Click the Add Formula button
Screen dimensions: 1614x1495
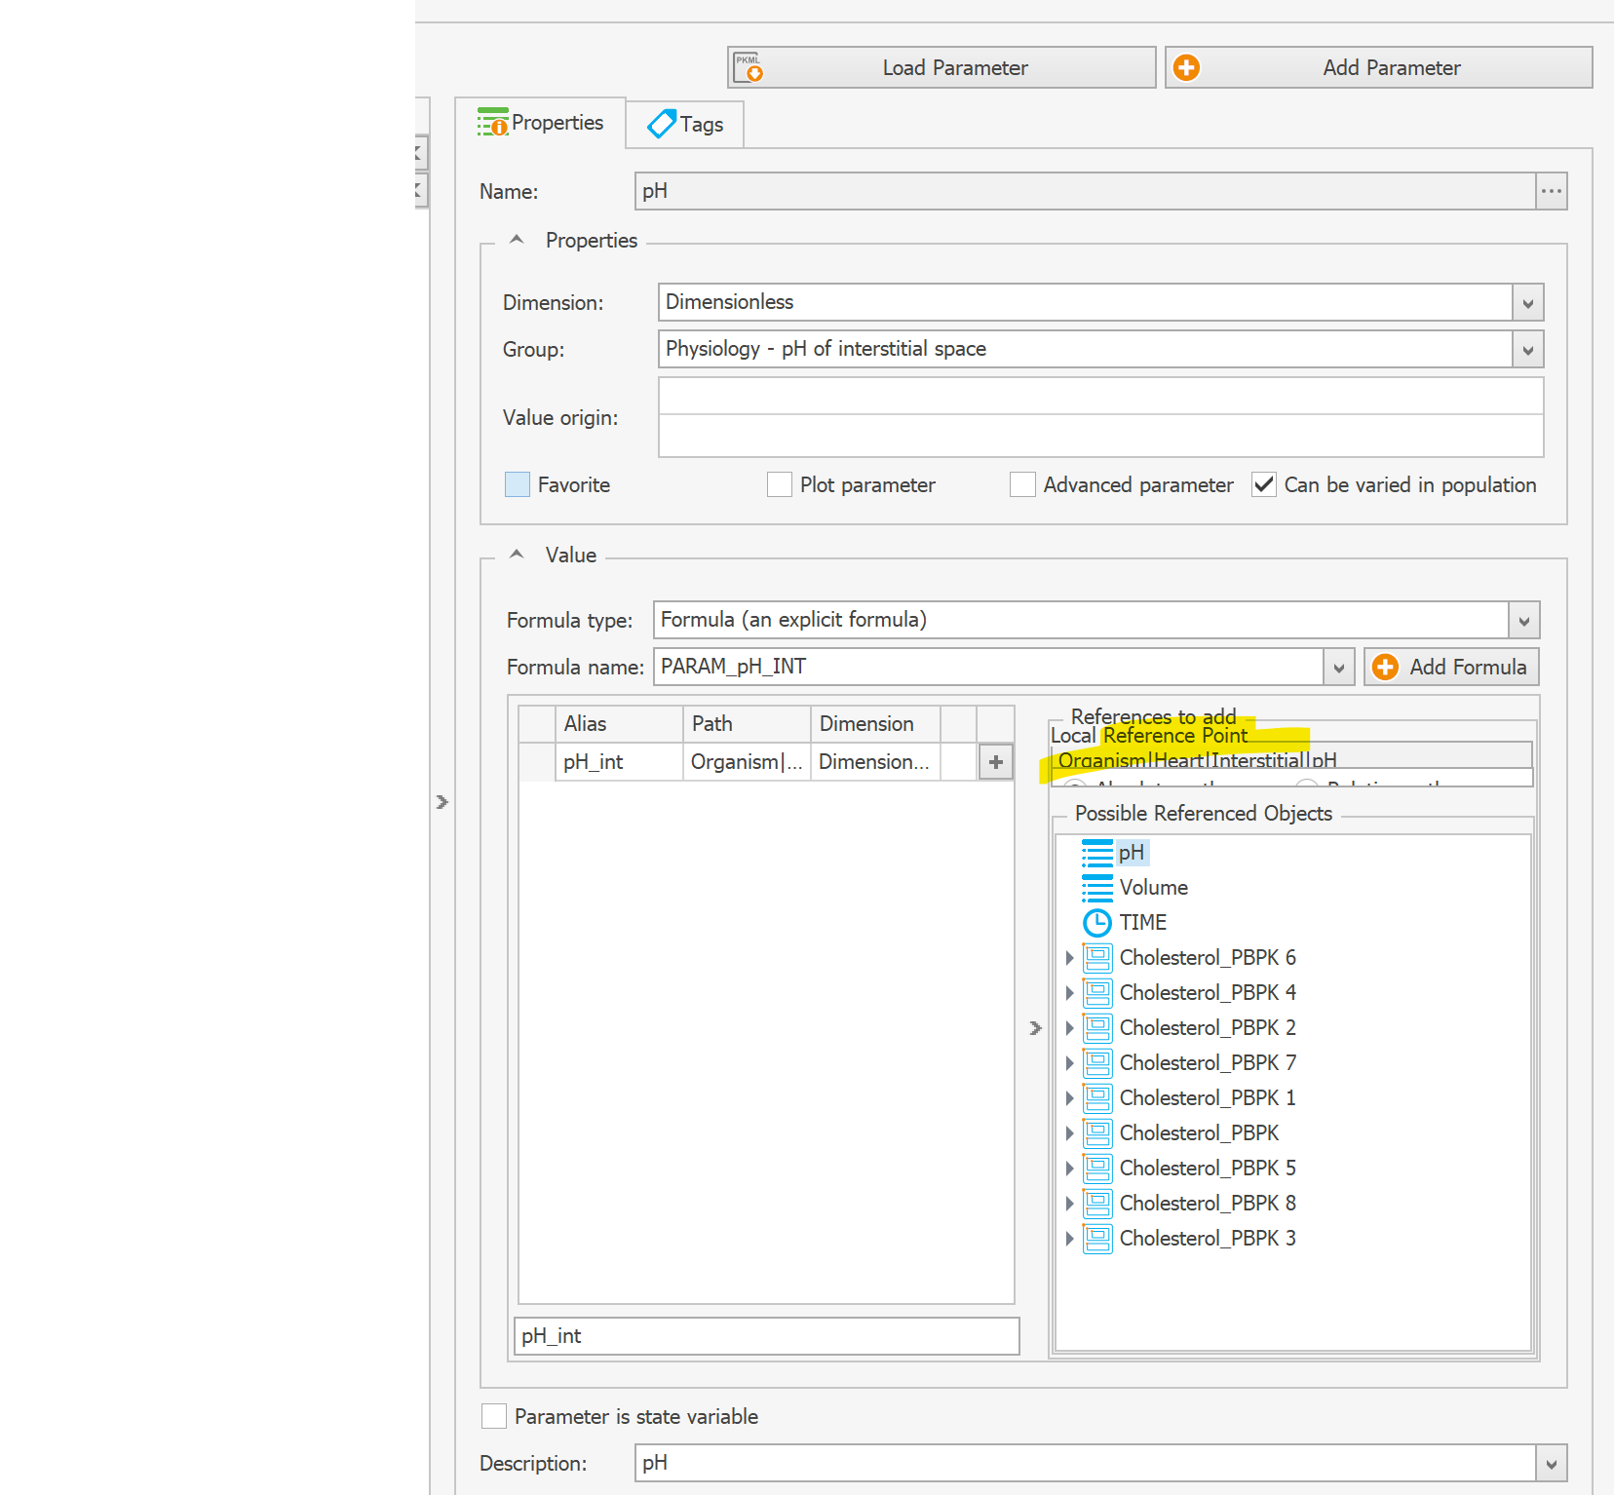(x=1451, y=667)
